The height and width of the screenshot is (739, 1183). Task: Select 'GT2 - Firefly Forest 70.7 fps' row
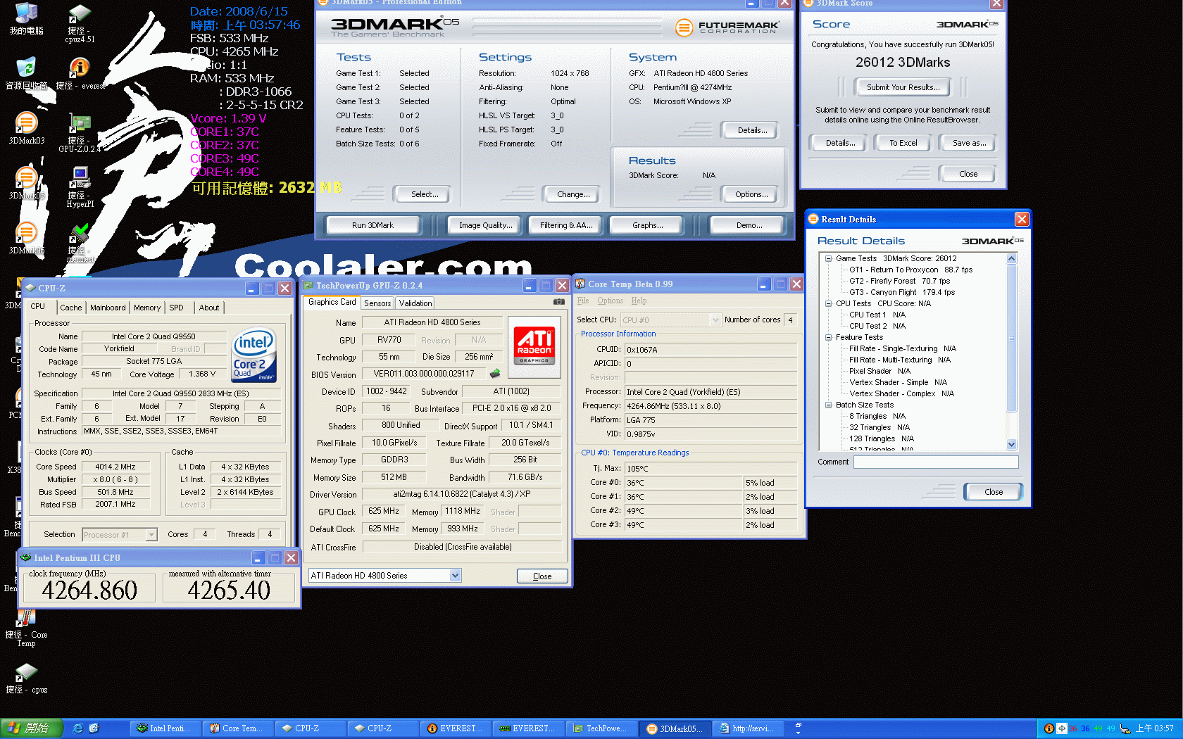(x=899, y=281)
